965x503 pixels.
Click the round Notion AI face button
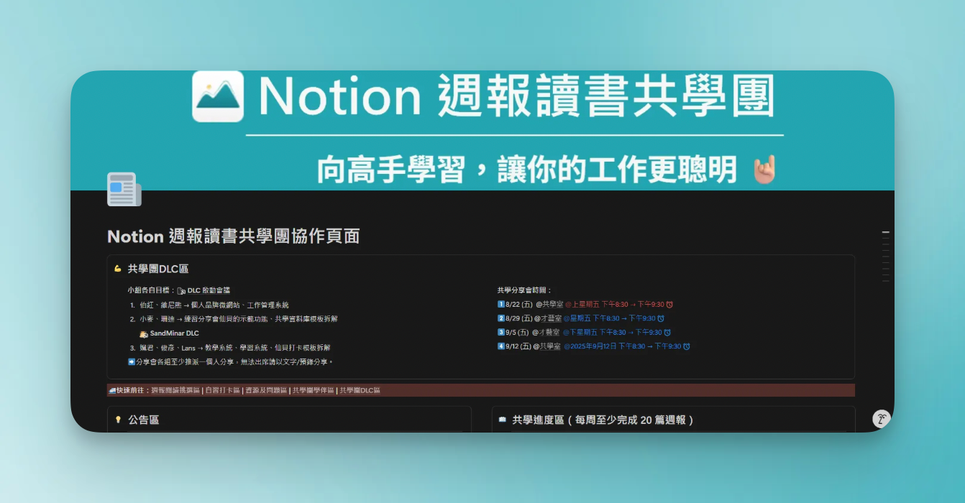(882, 420)
